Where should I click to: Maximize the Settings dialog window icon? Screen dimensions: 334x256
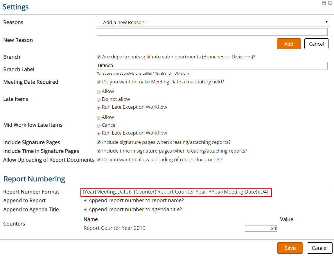324,3
